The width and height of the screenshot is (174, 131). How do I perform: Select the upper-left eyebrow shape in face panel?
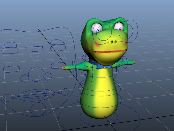(9, 45)
